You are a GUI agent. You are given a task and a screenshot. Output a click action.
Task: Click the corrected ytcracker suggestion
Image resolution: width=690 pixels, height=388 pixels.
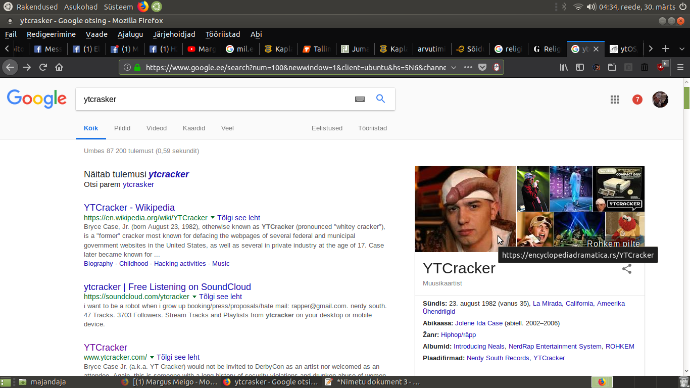click(x=169, y=174)
